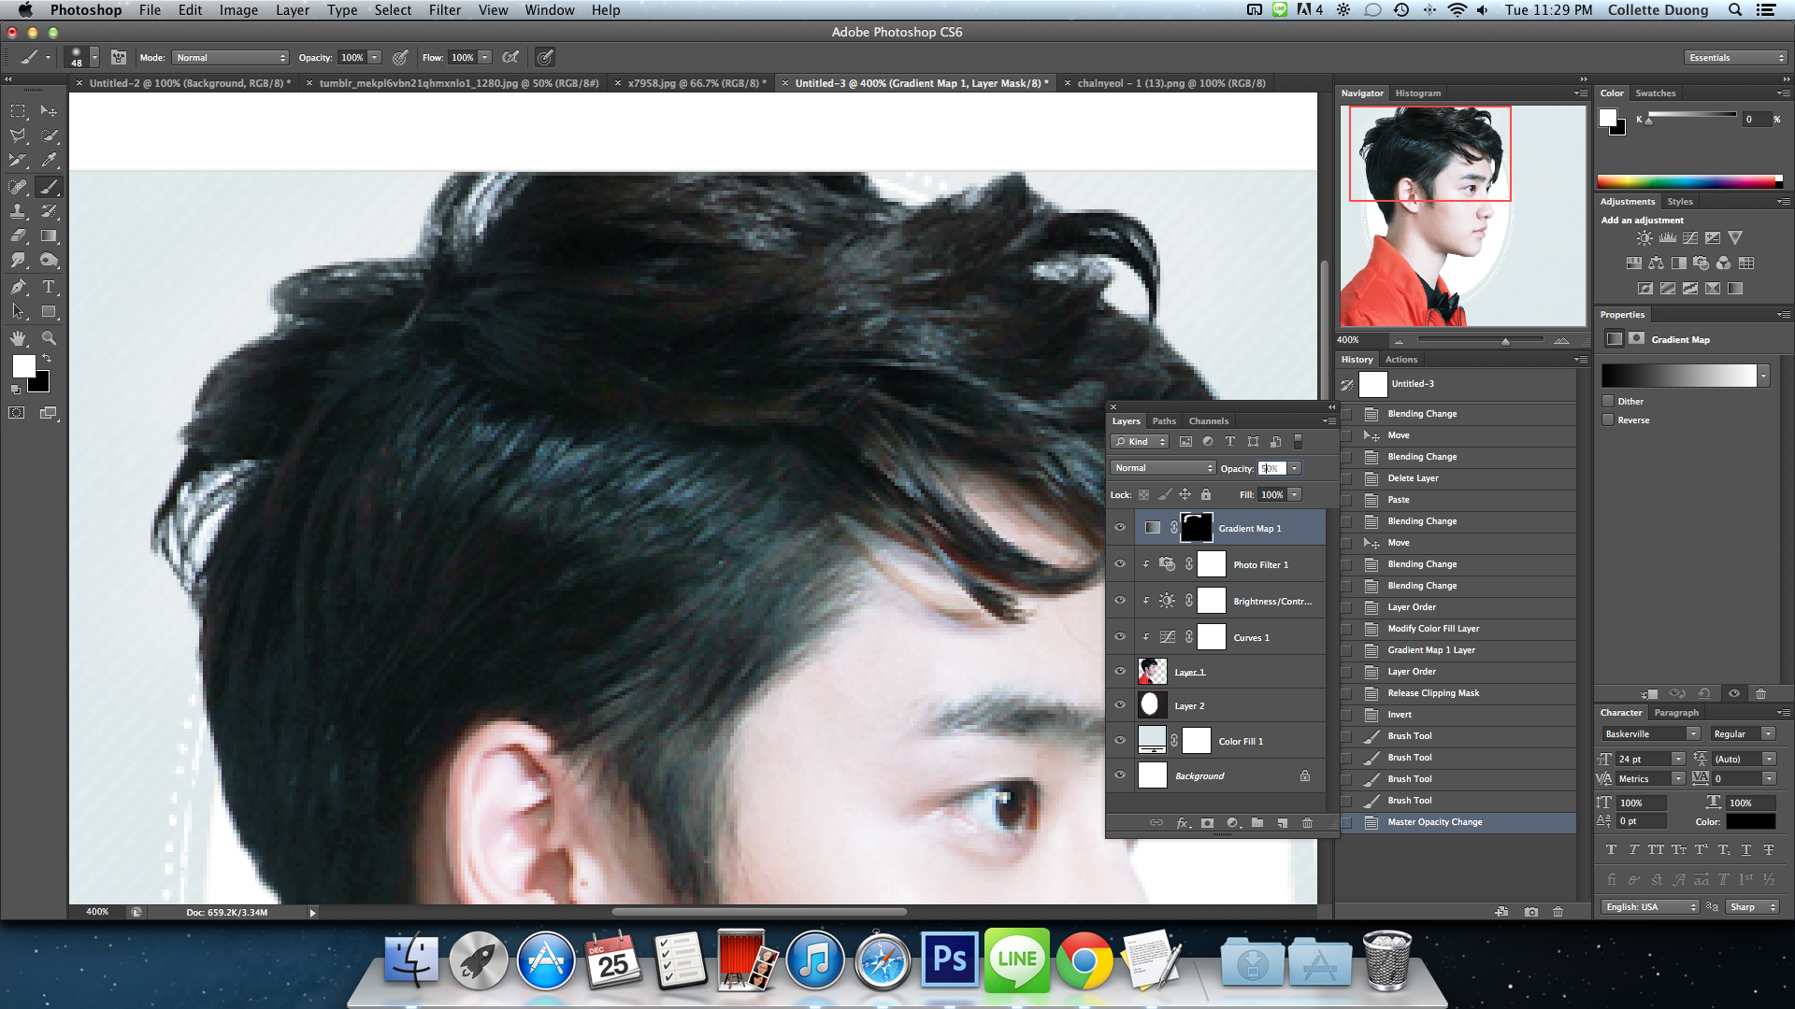This screenshot has width=1795, height=1009.
Task: Select the Zoom tool in toolbar
Action: click(49, 338)
